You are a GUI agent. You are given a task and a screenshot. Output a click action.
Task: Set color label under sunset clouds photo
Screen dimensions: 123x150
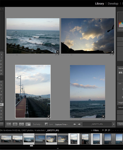pyautogui.click(x=71, y=55)
